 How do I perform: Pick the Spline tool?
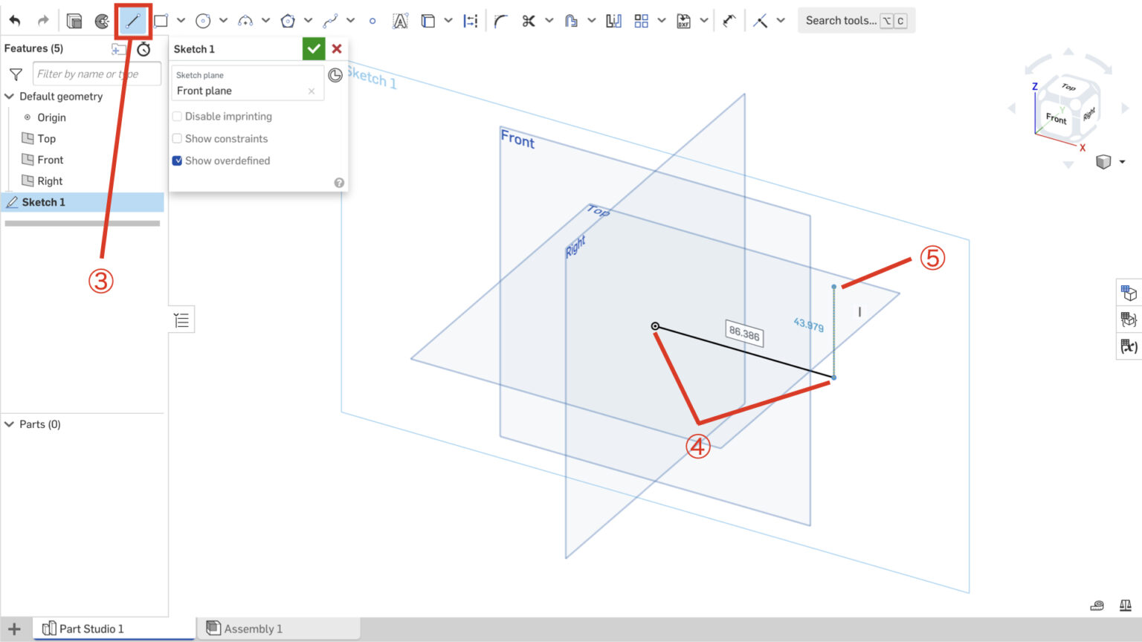click(x=332, y=20)
